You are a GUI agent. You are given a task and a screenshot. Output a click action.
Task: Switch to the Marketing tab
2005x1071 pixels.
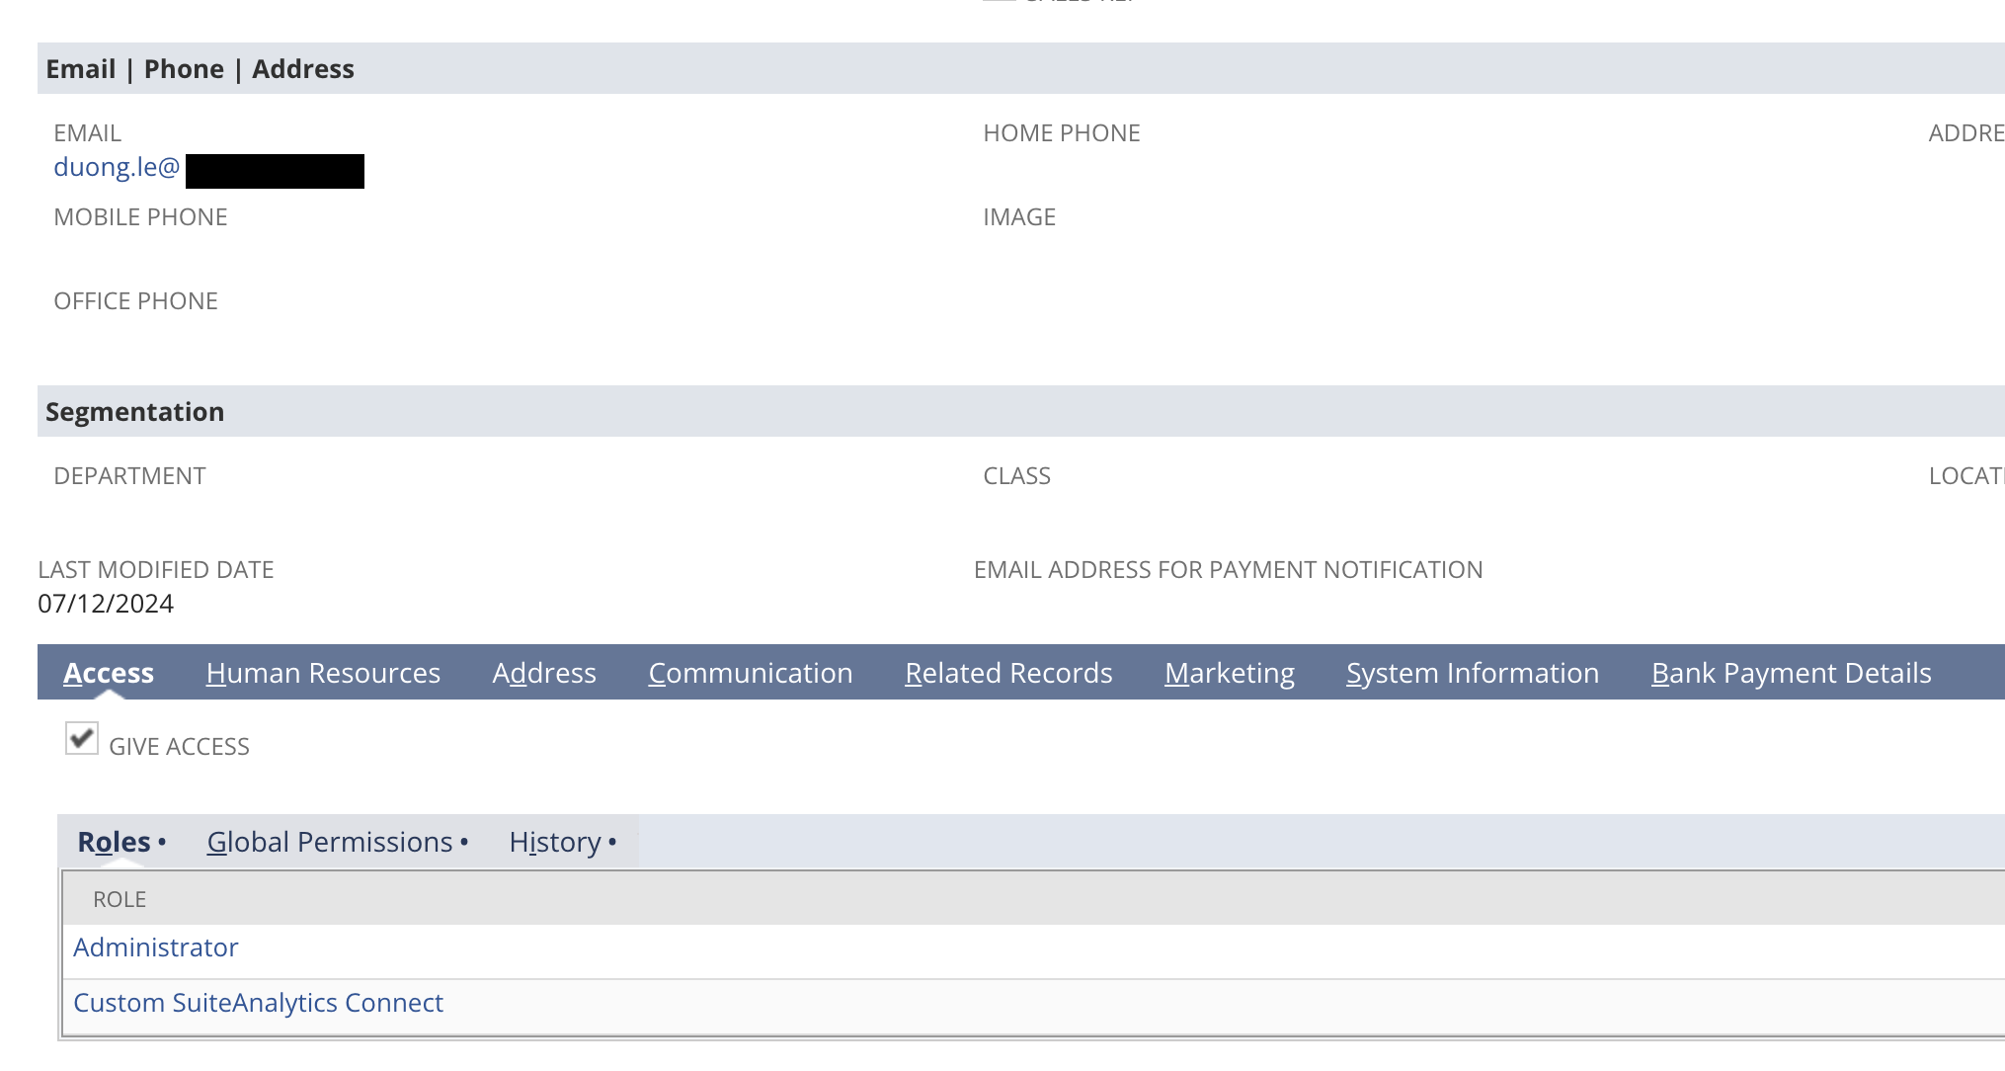click(1230, 673)
